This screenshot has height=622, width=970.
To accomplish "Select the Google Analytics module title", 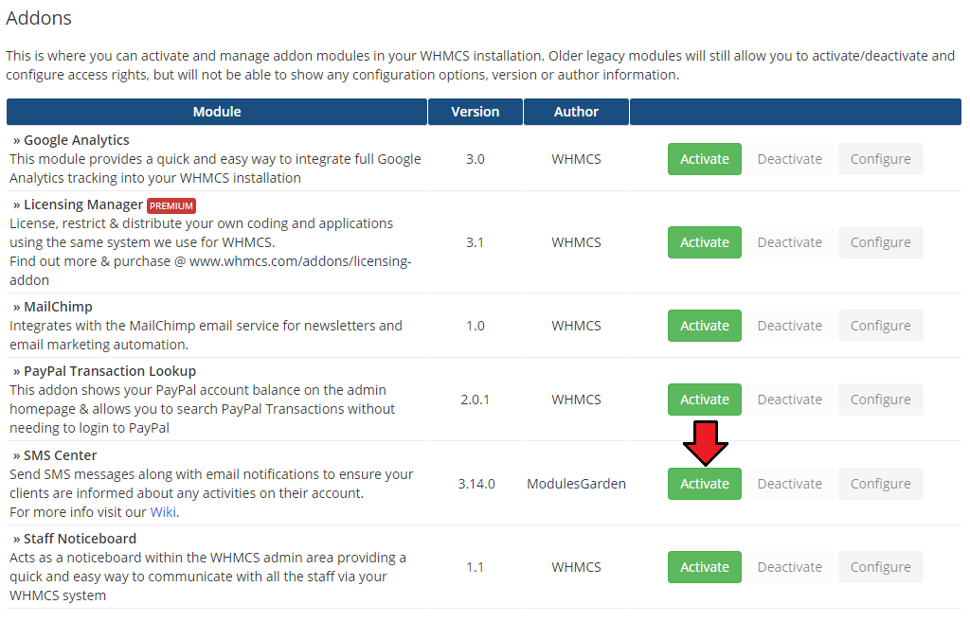I will click(x=76, y=140).
